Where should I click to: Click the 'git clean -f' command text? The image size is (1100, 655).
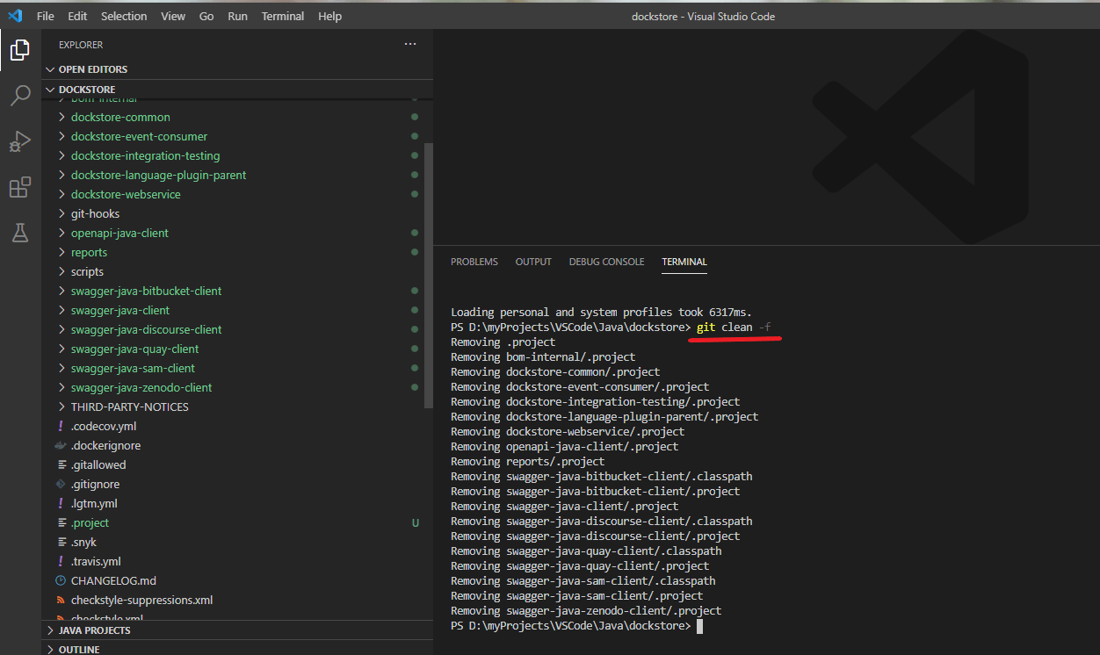pyautogui.click(x=734, y=327)
